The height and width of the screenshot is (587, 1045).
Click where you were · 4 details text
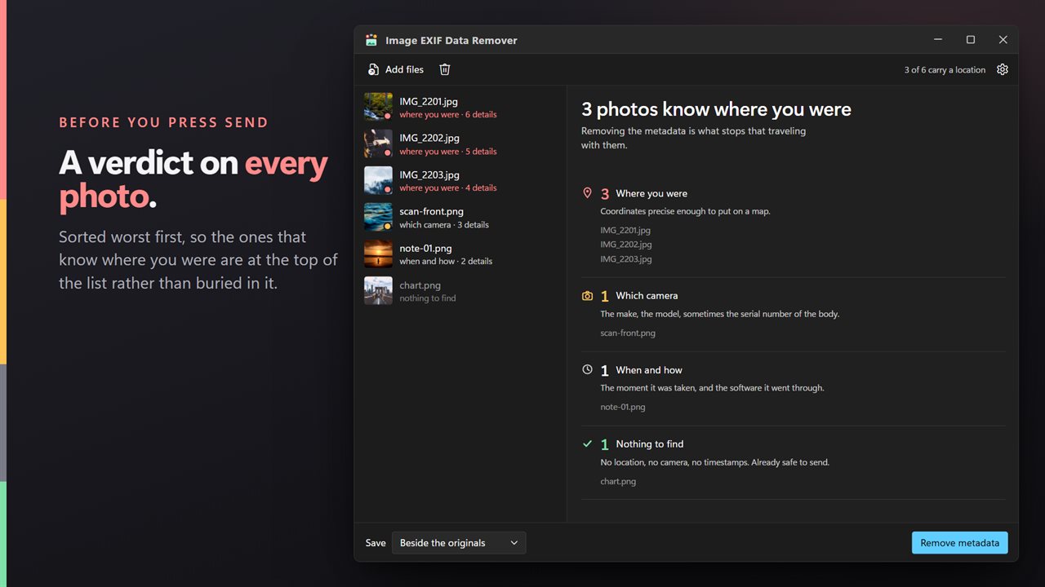tap(448, 188)
